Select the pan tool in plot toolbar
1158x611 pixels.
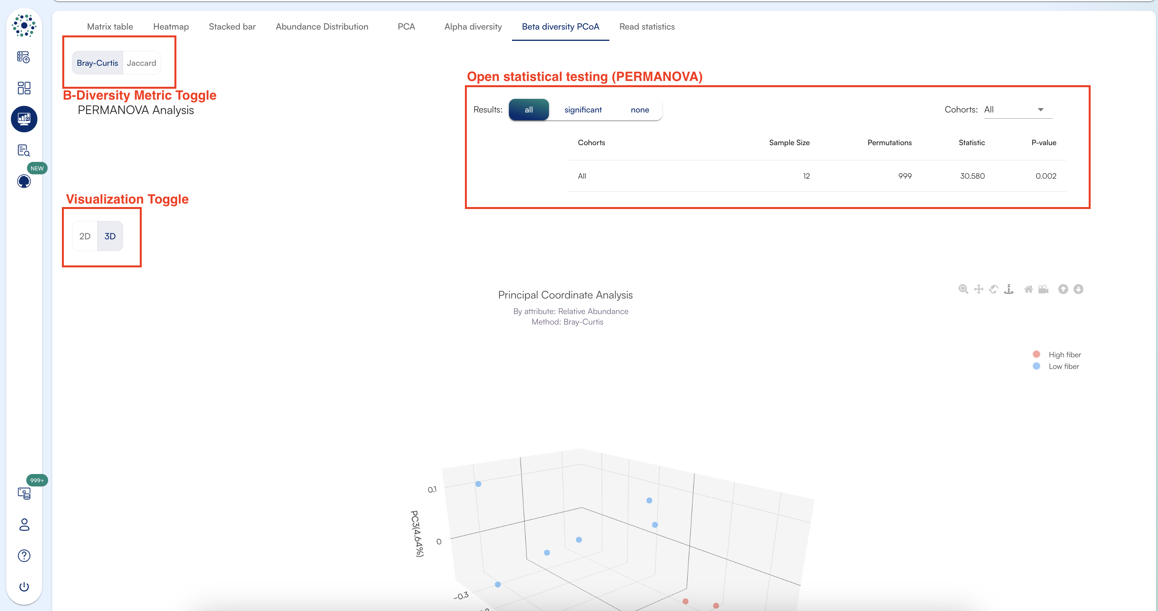click(x=978, y=289)
